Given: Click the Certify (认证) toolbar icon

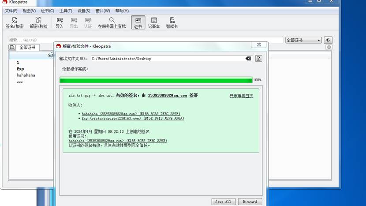Looking at the screenshot, I should tap(88, 22).
